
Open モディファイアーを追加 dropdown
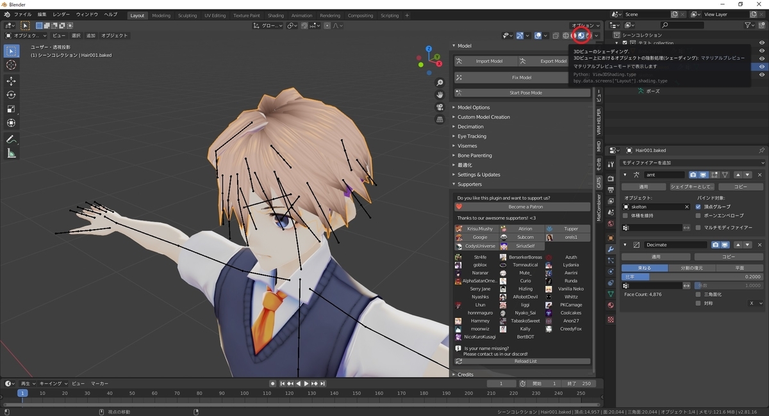[x=692, y=163]
